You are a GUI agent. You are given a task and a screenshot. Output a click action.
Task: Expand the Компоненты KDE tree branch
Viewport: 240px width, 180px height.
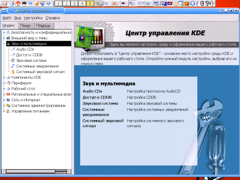click(3, 77)
